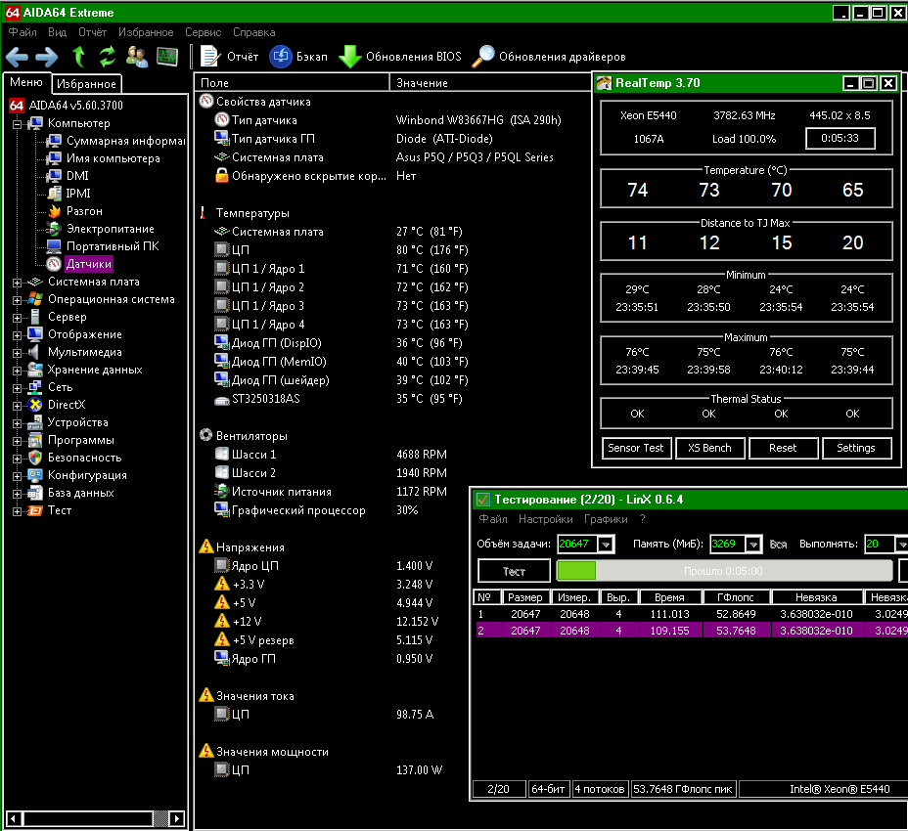This screenshot has height=831, width=908.
Task: Open the Память (МиБ) dropdown arrow
Action: tap(752, 545)
